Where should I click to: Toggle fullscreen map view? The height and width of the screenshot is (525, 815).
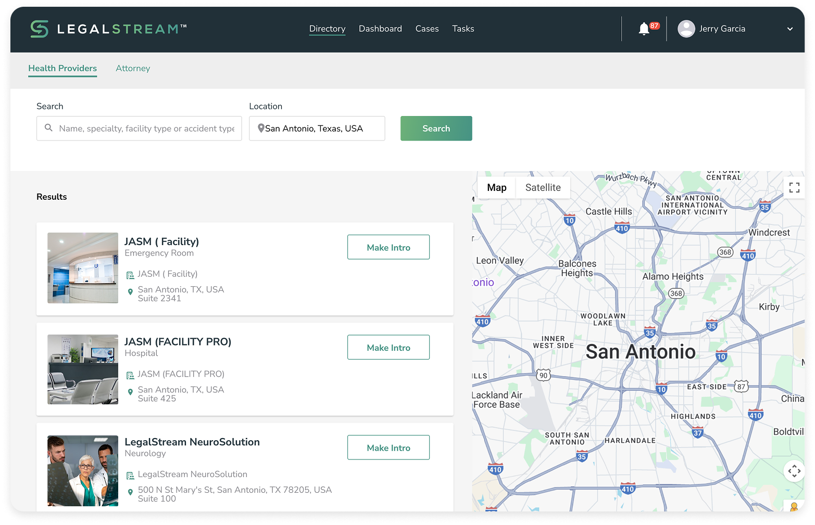[794, 188]
